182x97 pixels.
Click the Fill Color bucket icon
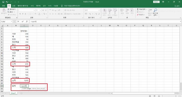[35, 14]
